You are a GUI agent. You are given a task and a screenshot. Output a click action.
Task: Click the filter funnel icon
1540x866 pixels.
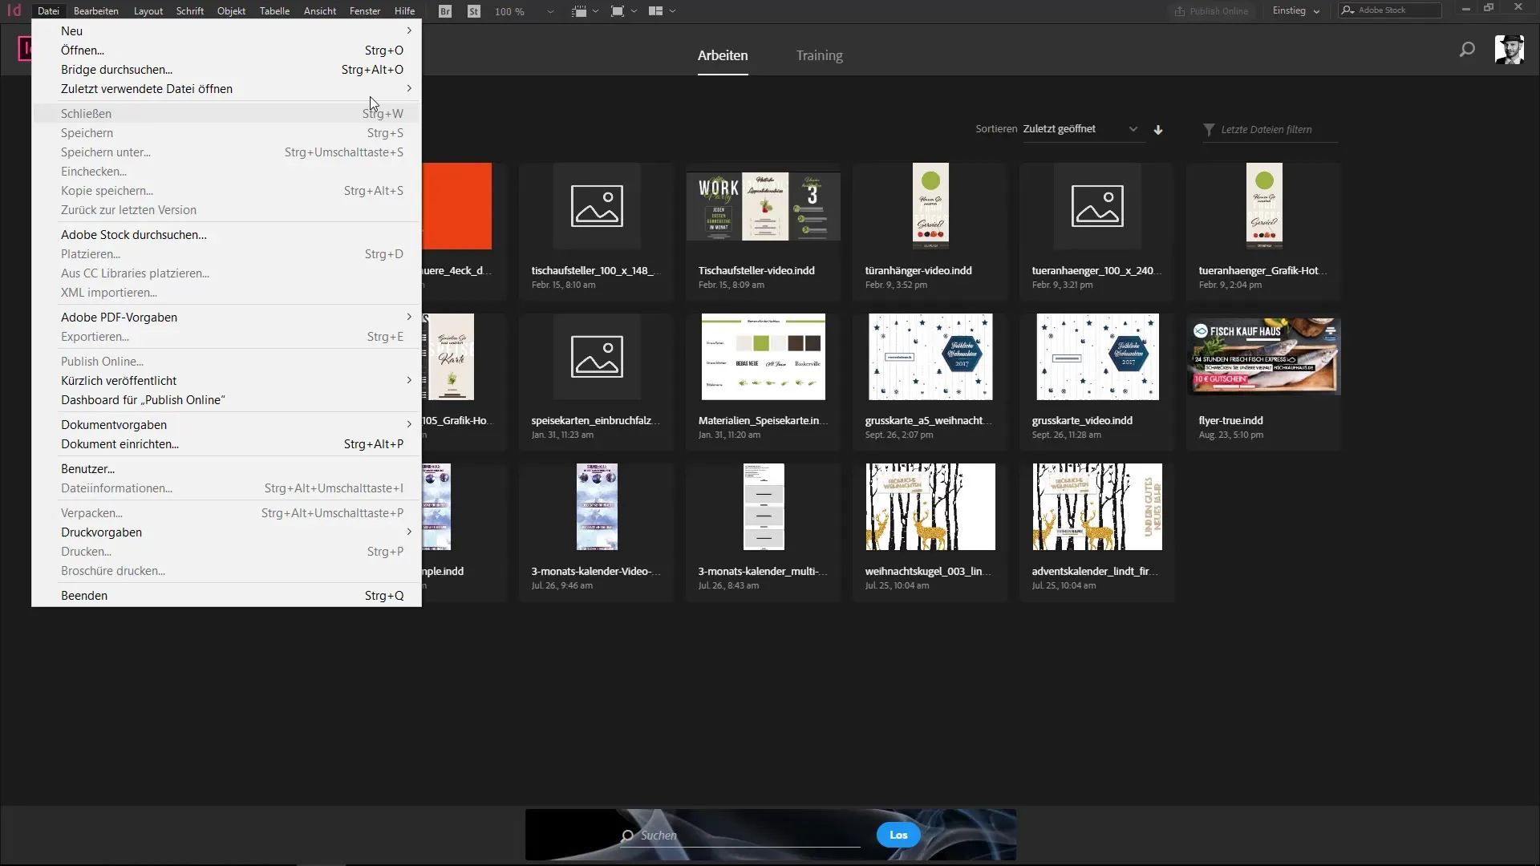[x=1209, y=130]
